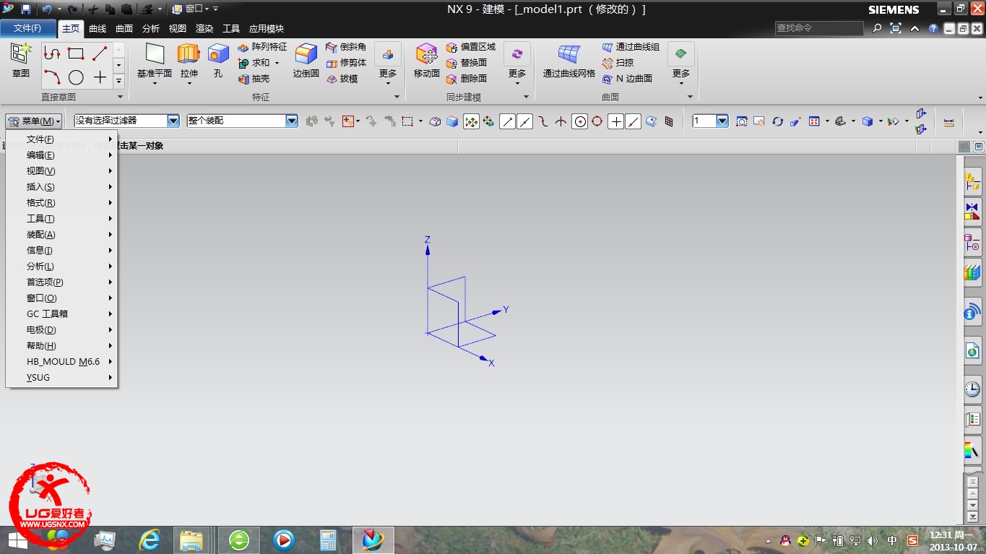Click Delete Face (删除面)

(x=467, y=79)
